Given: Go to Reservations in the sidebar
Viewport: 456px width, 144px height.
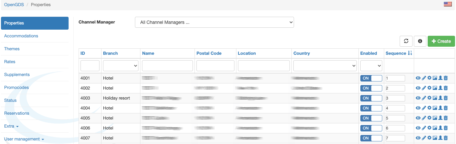Looking at the screenshot, I should (x=17, y=113).
